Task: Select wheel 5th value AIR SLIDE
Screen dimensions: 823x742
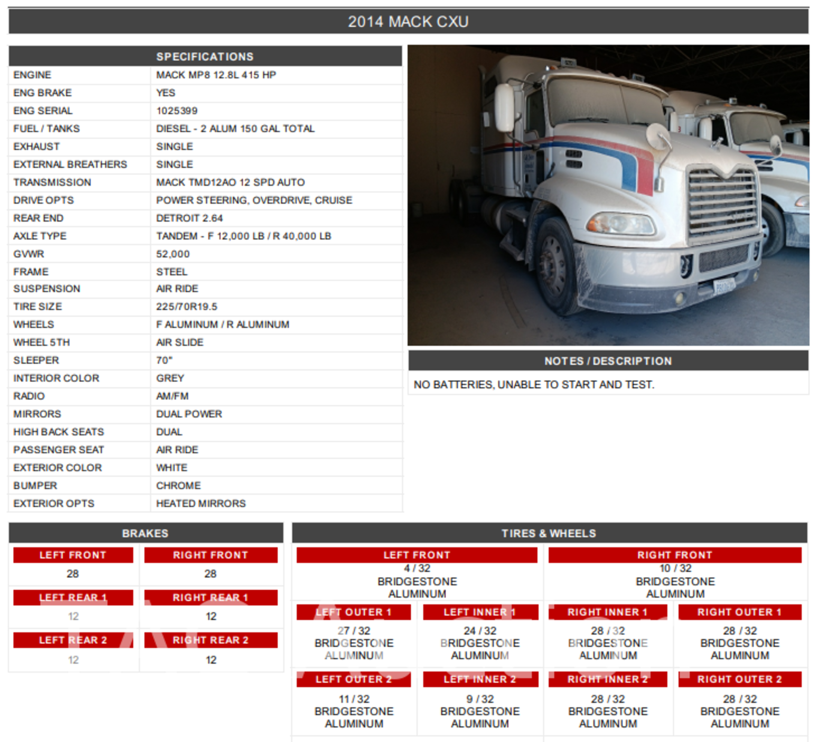Action: (179, 342)
